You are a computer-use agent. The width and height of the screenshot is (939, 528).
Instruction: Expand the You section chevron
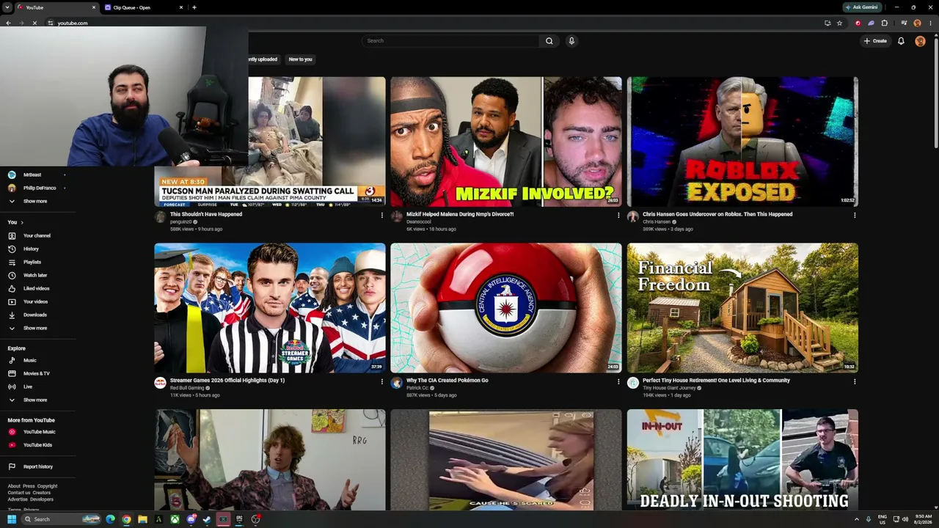22,222
